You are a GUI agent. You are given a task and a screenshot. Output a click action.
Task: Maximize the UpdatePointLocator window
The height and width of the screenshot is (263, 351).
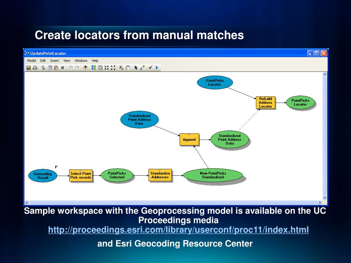click(x=317, y=53)
